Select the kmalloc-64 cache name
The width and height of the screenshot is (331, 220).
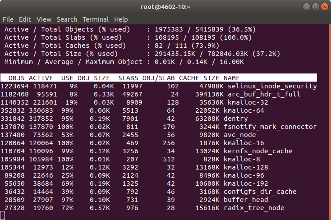point(244,110)
